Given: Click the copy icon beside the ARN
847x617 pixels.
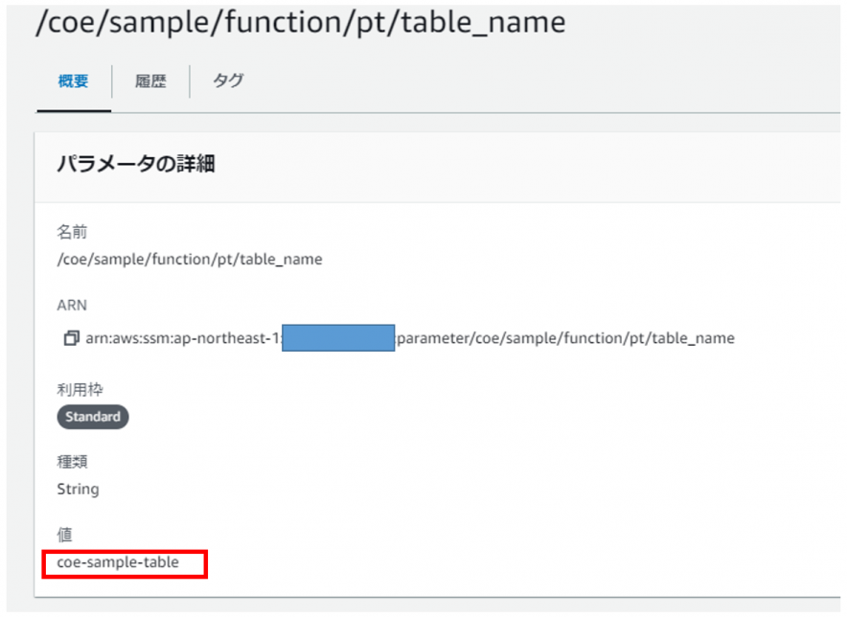Looking at the screenshot, I should point(70,338).
